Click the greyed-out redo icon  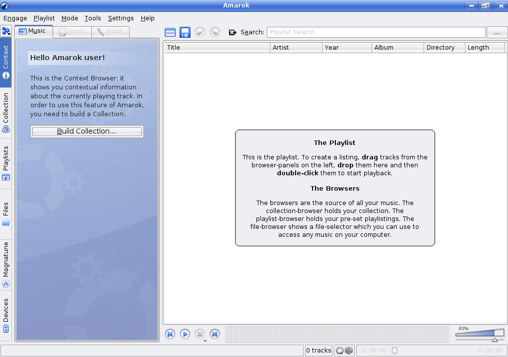pos(215,32)
